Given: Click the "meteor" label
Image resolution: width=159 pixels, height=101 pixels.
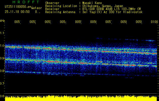Looking at the screenshot, I should [37, 8].
